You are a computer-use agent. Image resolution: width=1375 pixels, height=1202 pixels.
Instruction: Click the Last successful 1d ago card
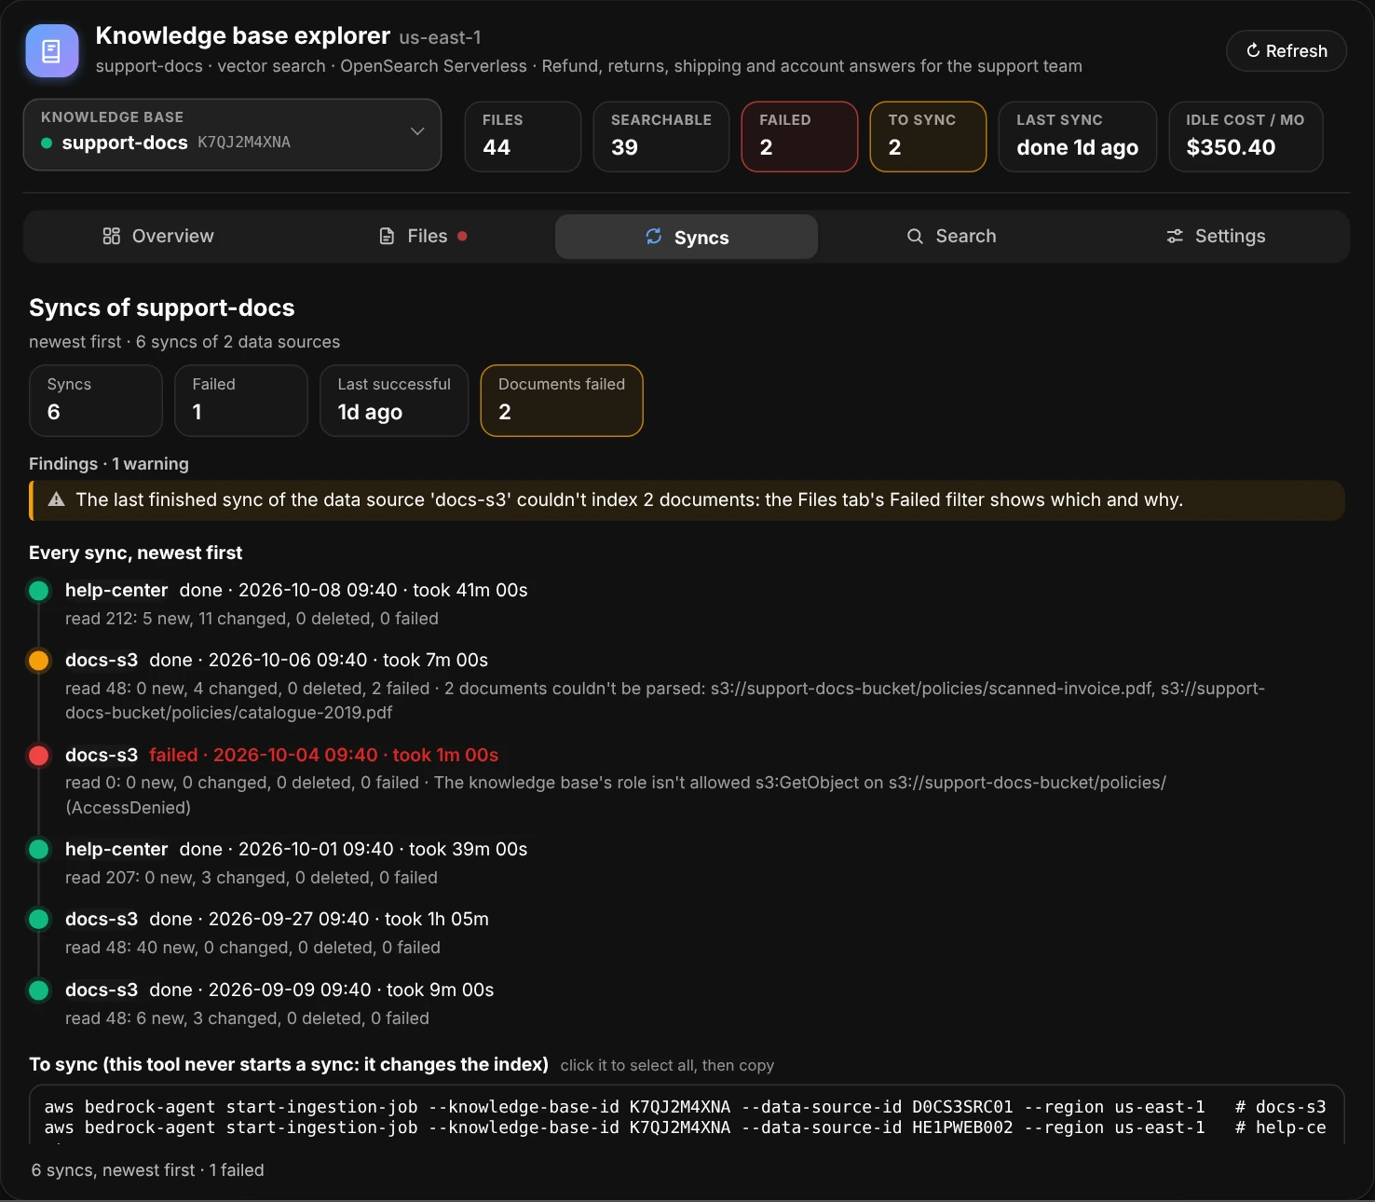pos(394,401)
